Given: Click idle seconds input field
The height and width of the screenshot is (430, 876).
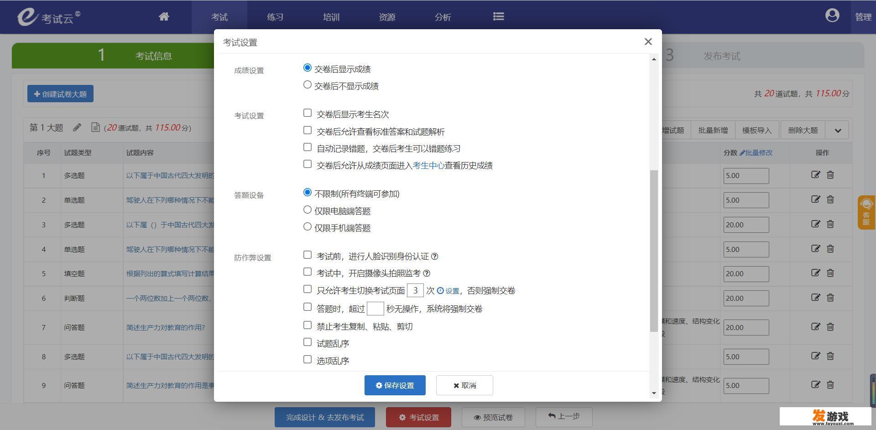Looking at the screenshot, I should tap(375, 309).
